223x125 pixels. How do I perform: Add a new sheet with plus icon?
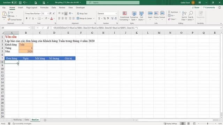click(45, 120)
